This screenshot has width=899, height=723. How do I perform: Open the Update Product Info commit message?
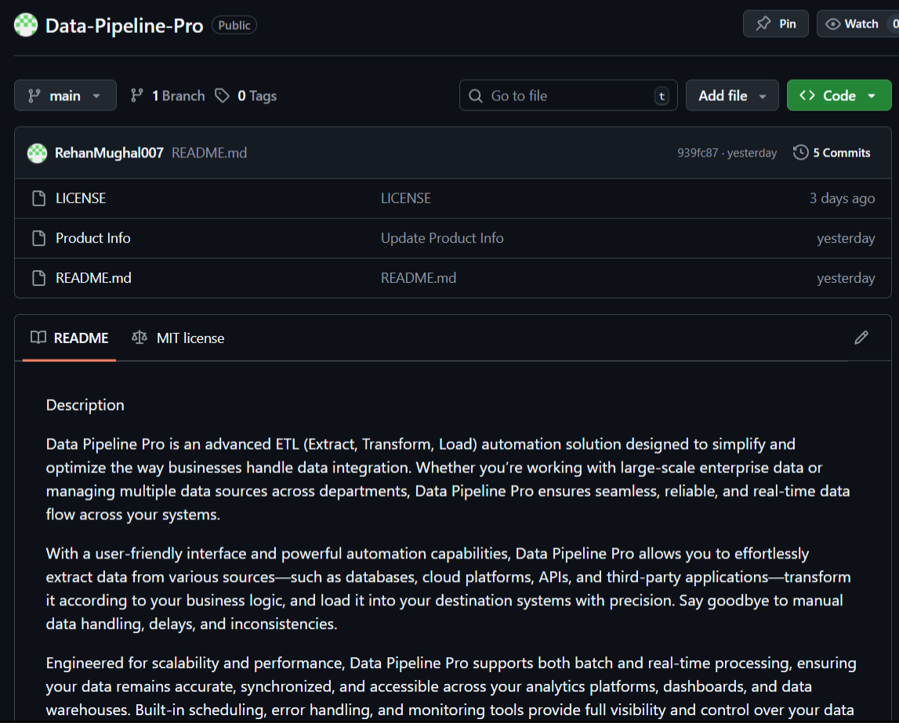pos(442,238)
